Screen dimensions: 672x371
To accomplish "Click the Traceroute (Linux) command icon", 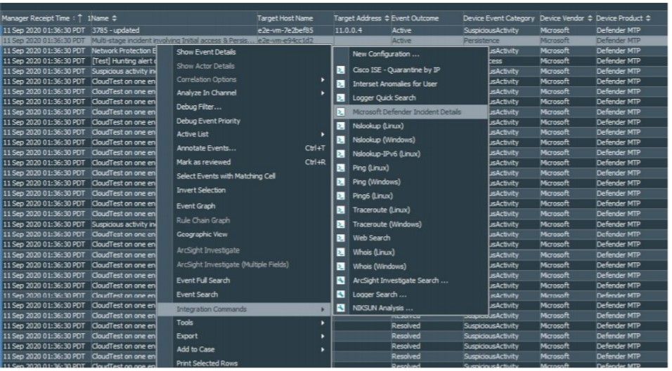I will click(x=340, y=210).
